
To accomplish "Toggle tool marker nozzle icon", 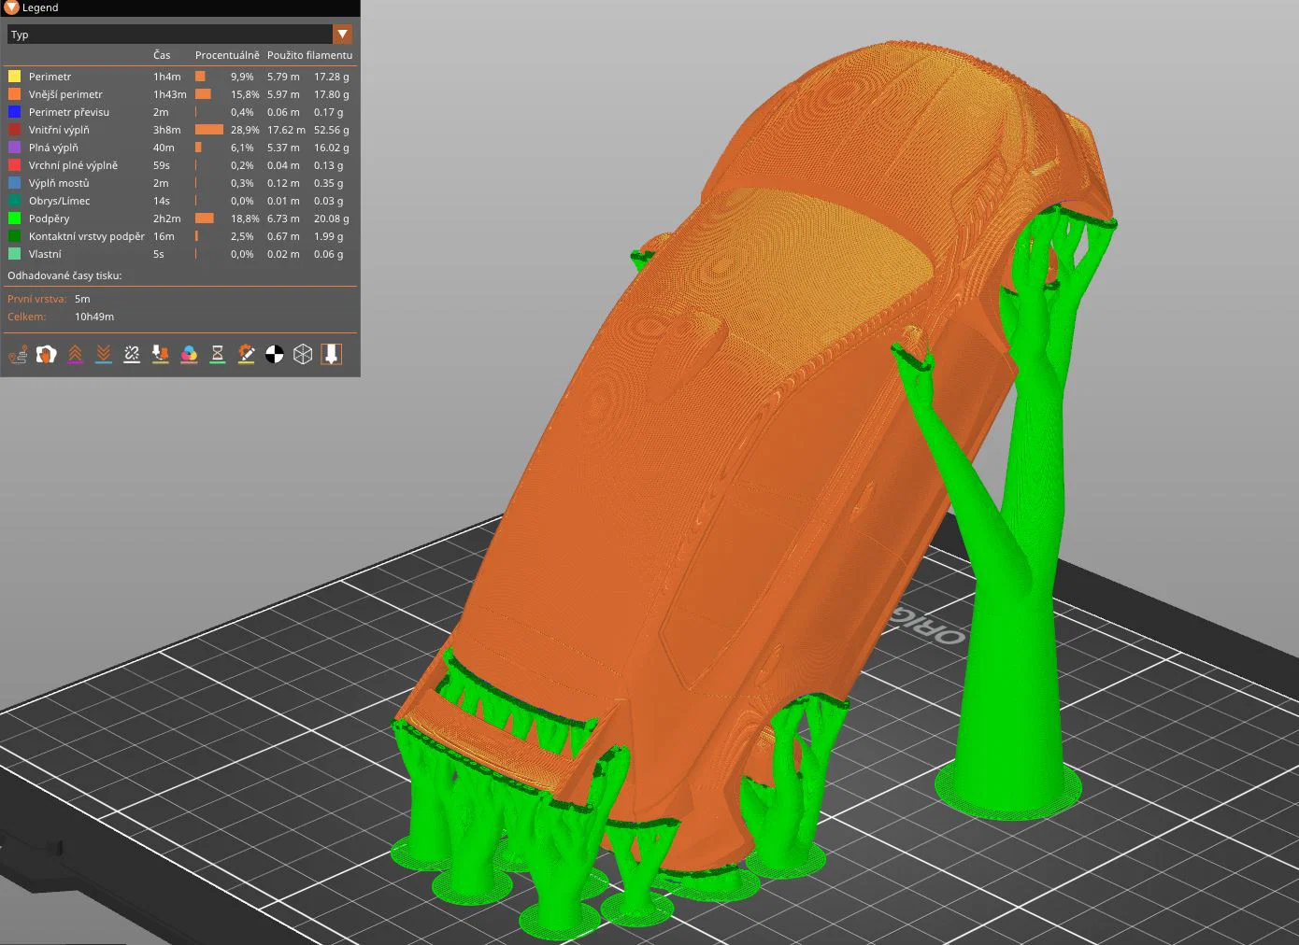I will click(x=332, y=354).
